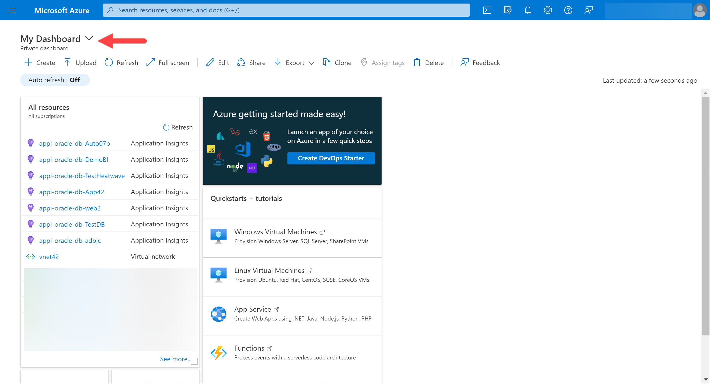Click the Delete trash icon

pos(417,62)
